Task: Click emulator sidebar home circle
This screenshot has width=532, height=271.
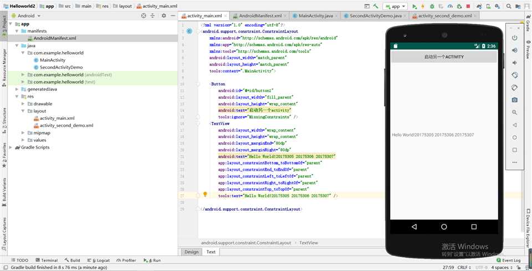Action: (515, 137)
